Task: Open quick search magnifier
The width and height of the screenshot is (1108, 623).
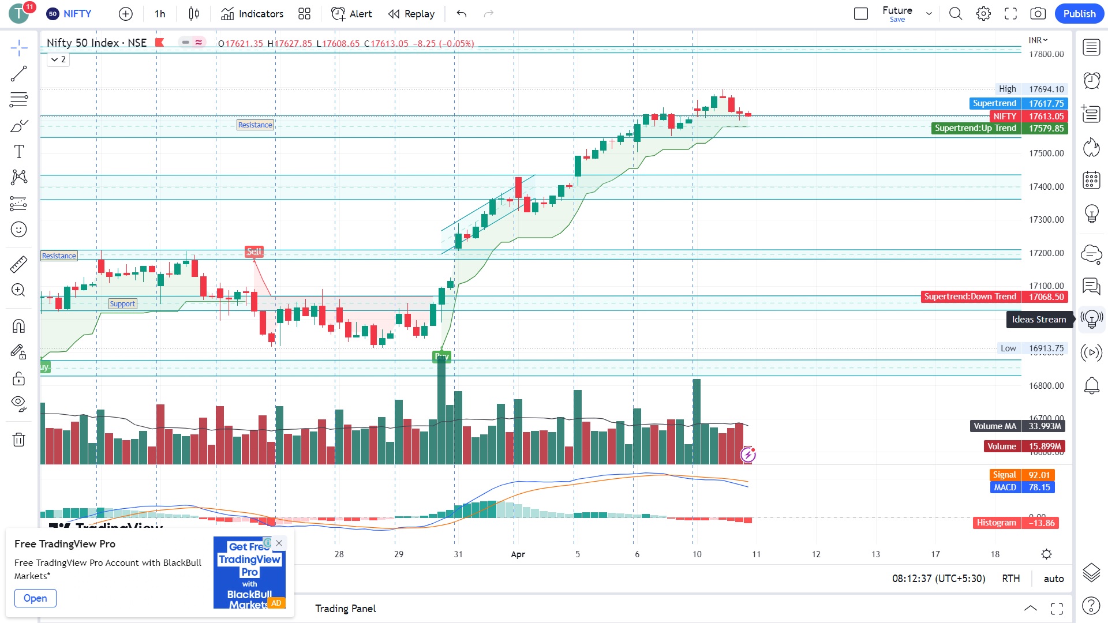Action: coord(956,14)
